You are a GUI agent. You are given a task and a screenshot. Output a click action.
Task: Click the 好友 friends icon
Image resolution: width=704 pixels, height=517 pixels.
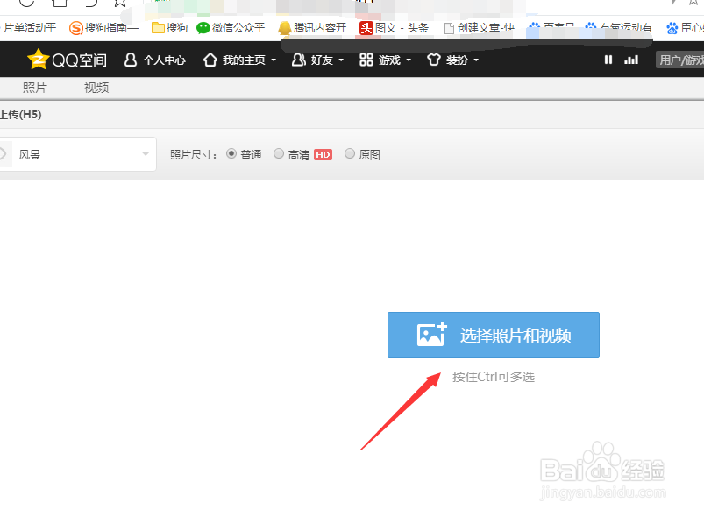coord(298,60)
